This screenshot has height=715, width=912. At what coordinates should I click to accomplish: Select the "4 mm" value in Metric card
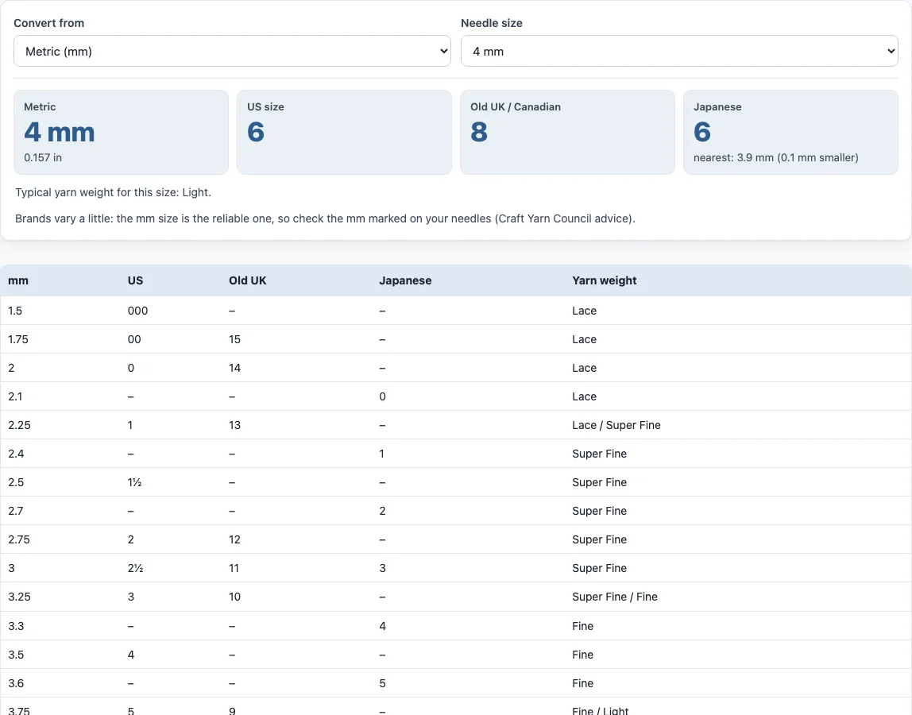pyautogui.click(x=60, y=132)
